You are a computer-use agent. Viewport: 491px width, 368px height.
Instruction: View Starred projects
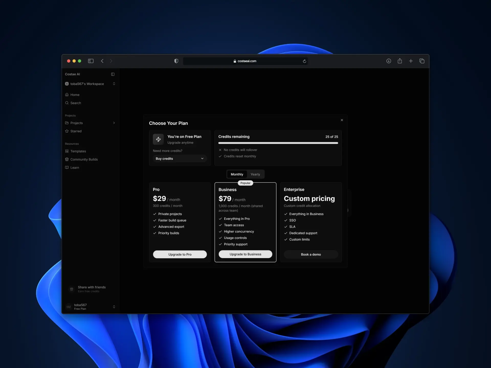(76, 131)
